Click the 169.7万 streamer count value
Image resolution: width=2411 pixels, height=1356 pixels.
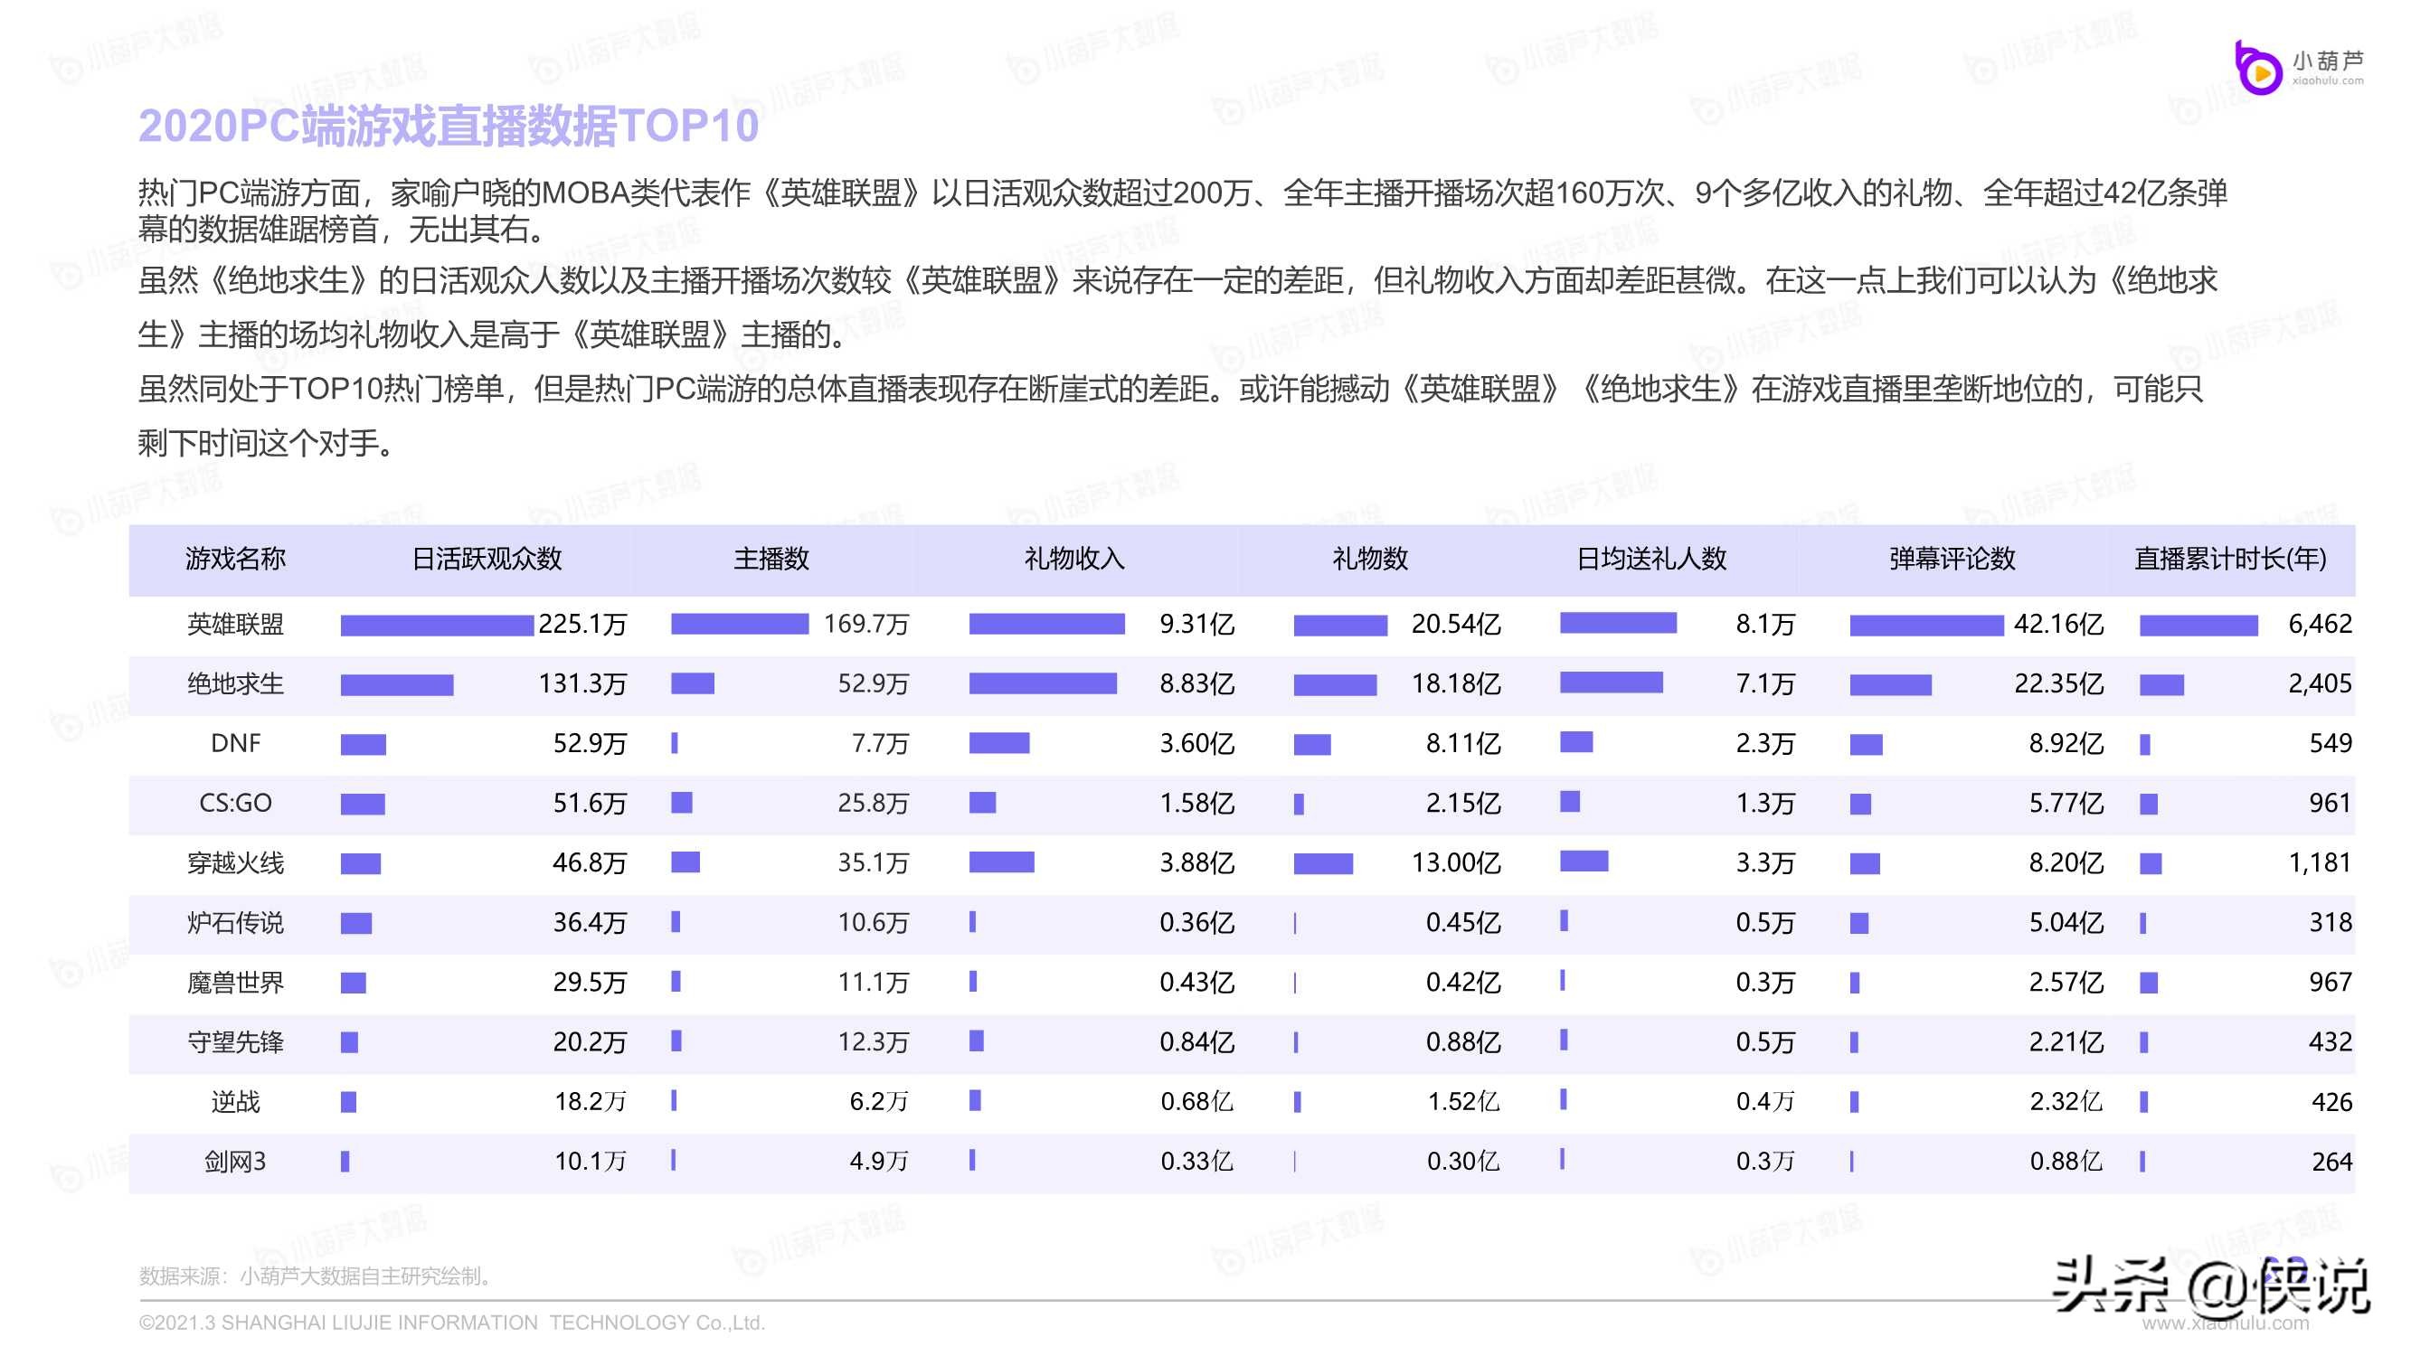pos(865,624)
